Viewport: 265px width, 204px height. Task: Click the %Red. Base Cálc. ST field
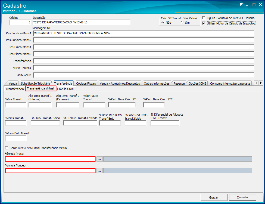(x=122, y=105)
